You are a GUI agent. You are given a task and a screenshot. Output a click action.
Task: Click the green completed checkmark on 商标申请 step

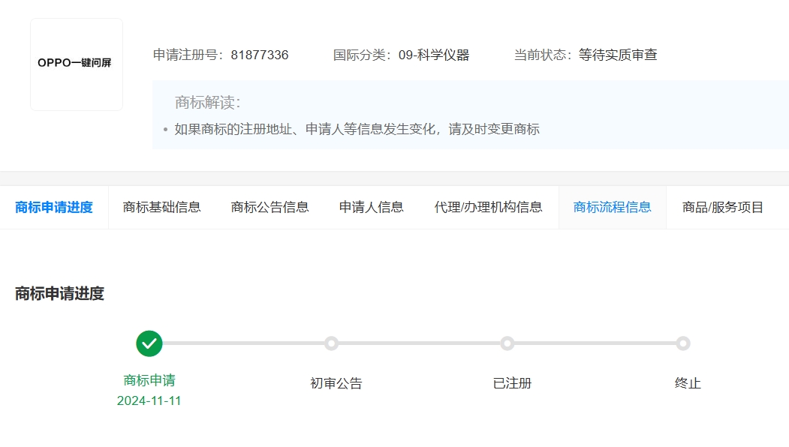[149, 343]
